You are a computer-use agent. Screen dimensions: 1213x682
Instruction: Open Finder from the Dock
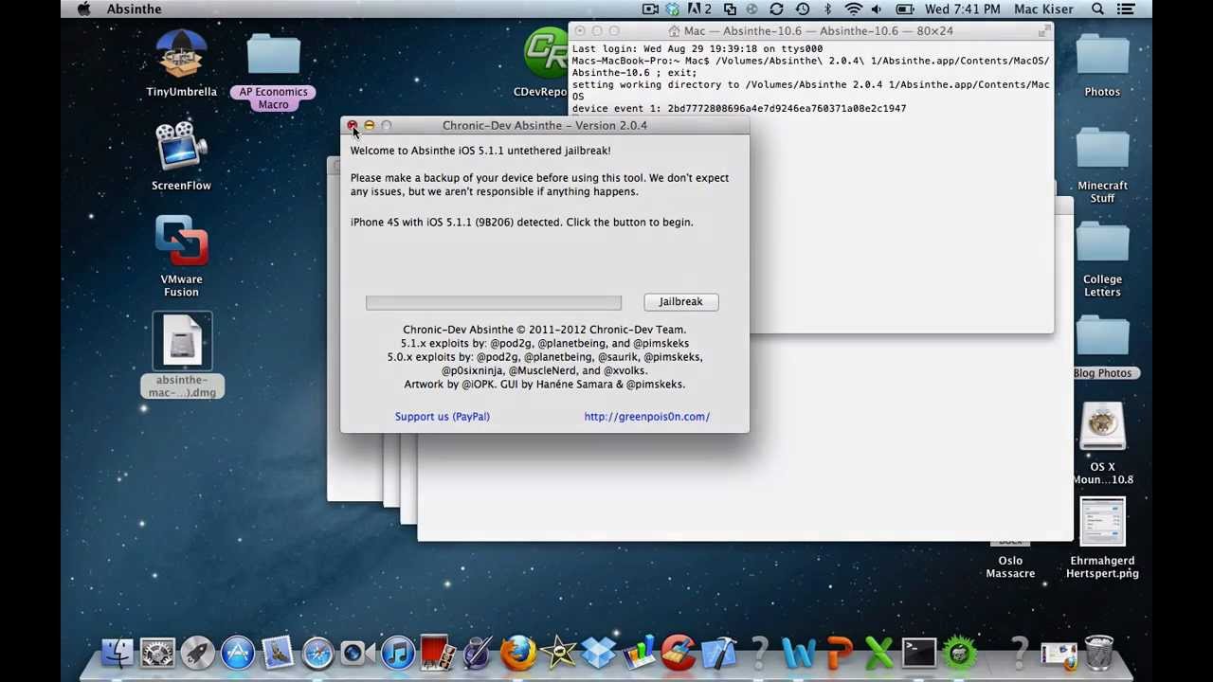click(118, 653)
